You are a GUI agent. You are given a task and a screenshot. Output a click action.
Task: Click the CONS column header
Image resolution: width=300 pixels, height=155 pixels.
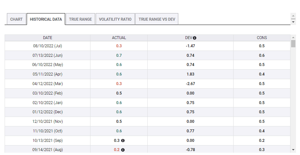tap(262, 38)
